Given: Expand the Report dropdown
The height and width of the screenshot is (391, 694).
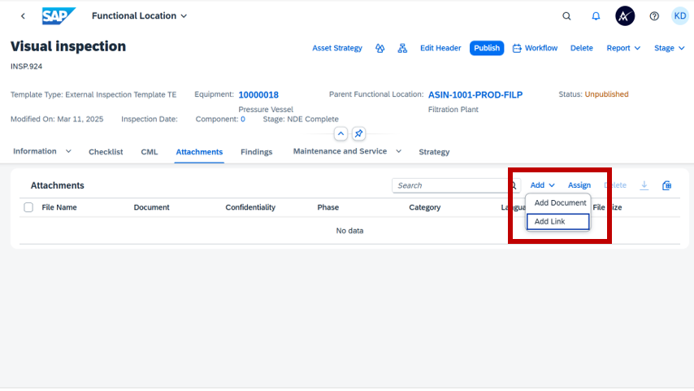Looking at the screenshot, I should [623, 48].
